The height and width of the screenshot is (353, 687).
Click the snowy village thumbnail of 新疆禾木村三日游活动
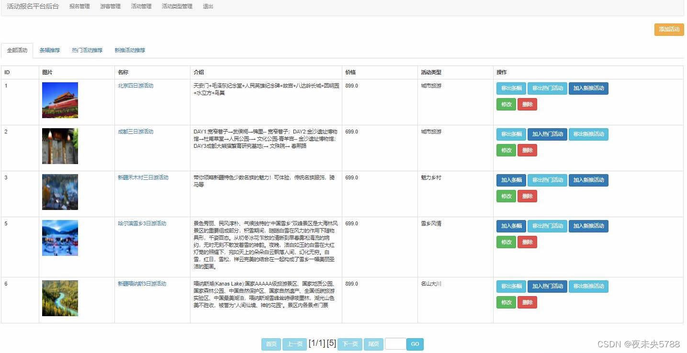click(x=60, y=192)
